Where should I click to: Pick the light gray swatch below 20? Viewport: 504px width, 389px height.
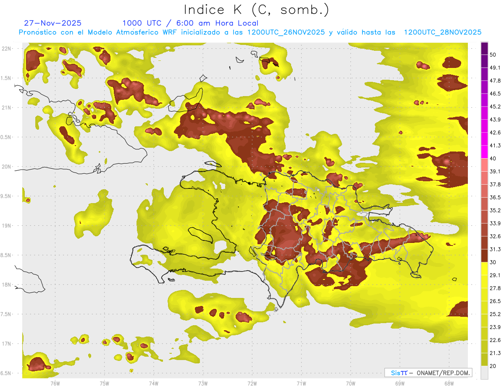click(484, 373)
